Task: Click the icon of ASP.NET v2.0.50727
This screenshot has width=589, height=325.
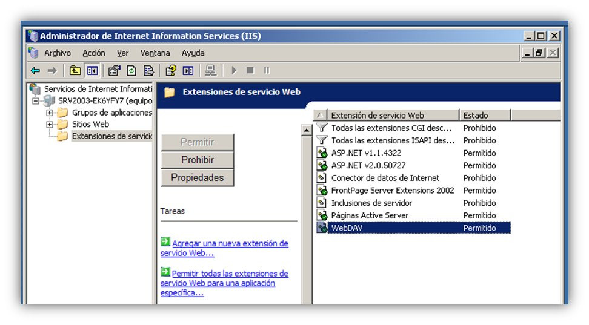Action: [322, 165]
